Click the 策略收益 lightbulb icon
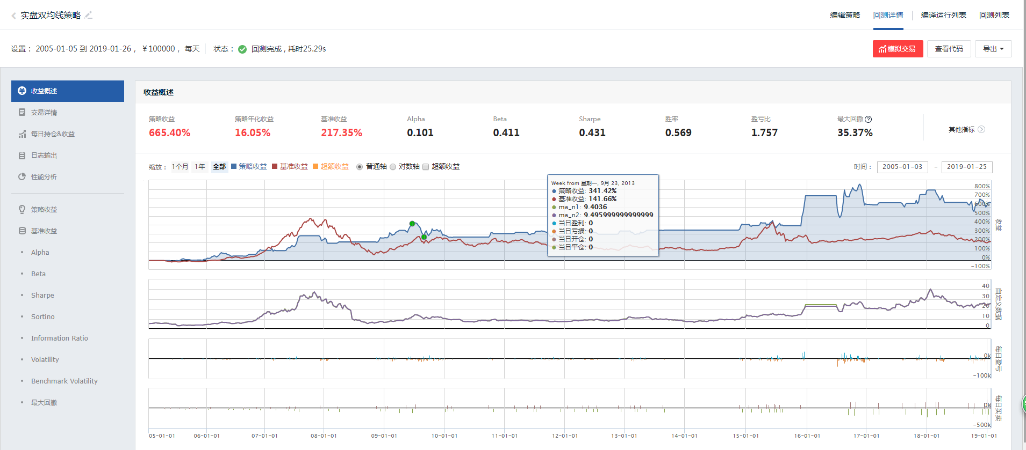 tap(22, 209)
